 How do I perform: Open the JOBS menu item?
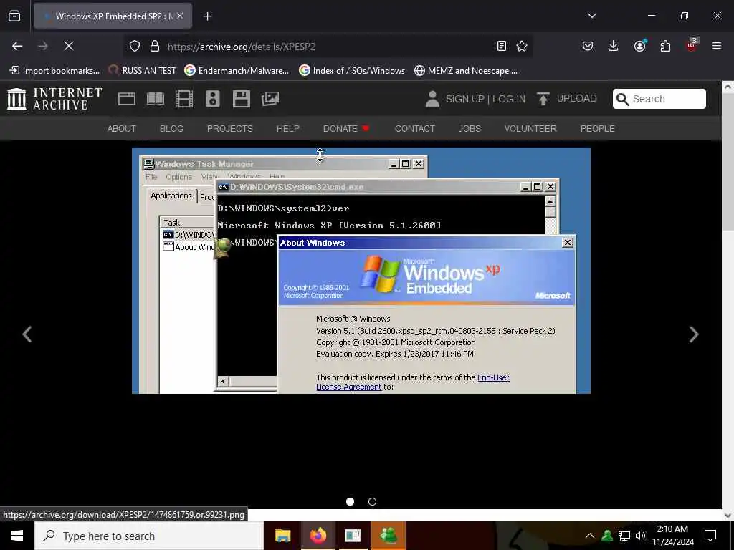pyautogui.click(x=470, y=129)
